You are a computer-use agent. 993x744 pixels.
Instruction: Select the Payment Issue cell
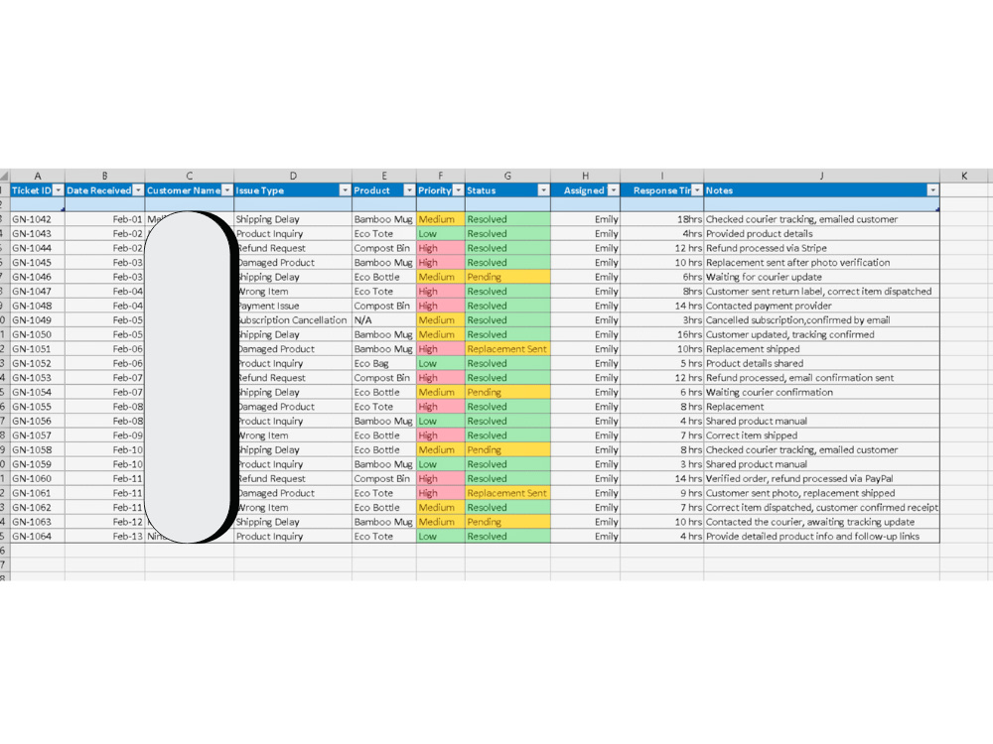[293, 306]
